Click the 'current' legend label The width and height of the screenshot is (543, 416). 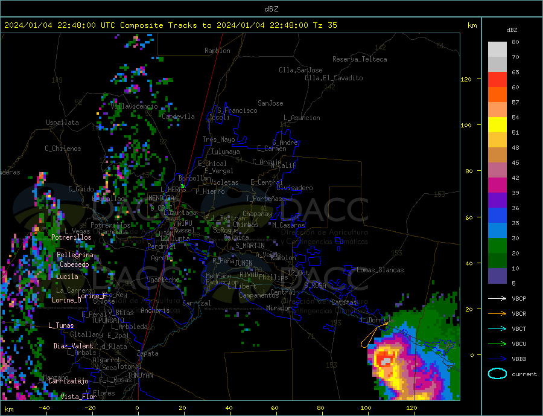click(524, 374)
